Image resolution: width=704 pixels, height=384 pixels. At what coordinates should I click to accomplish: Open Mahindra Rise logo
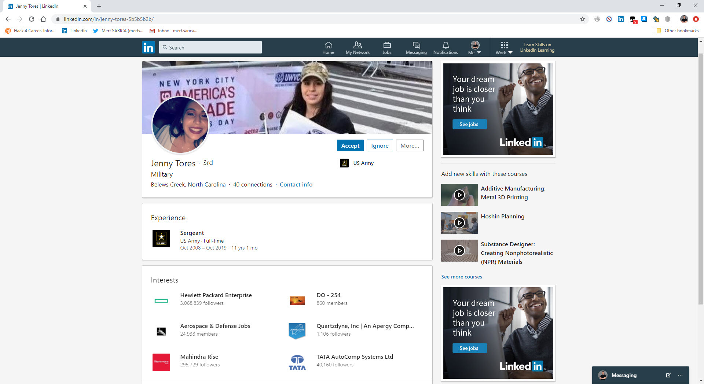click(161, 362)
